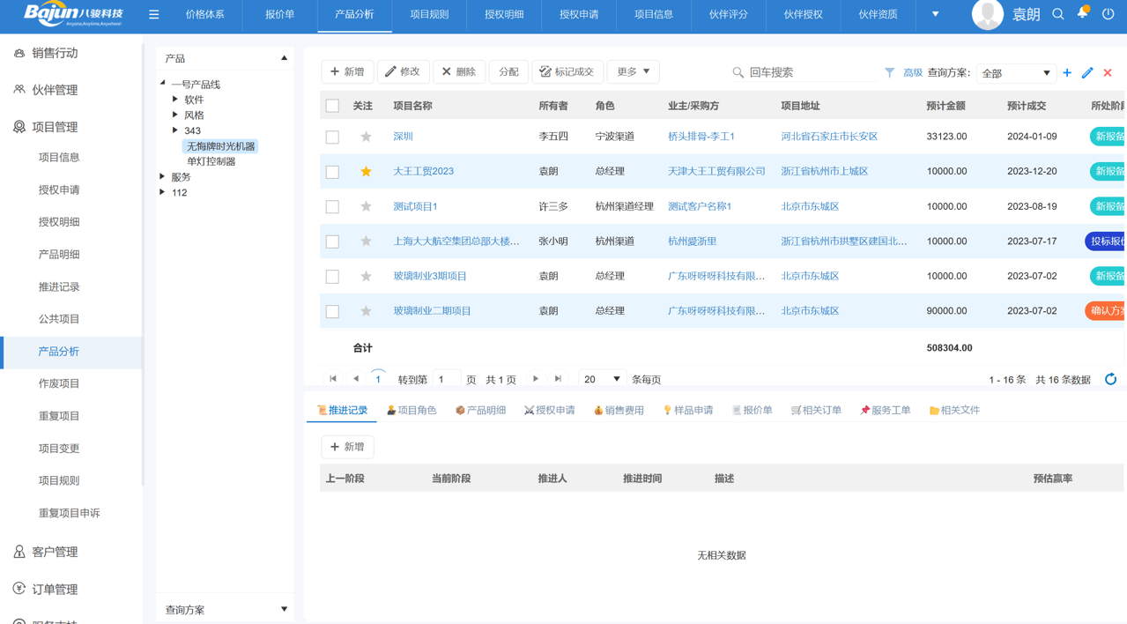
Task: Click the red X icon to delete the query plan
Action: click(1107, 73)
